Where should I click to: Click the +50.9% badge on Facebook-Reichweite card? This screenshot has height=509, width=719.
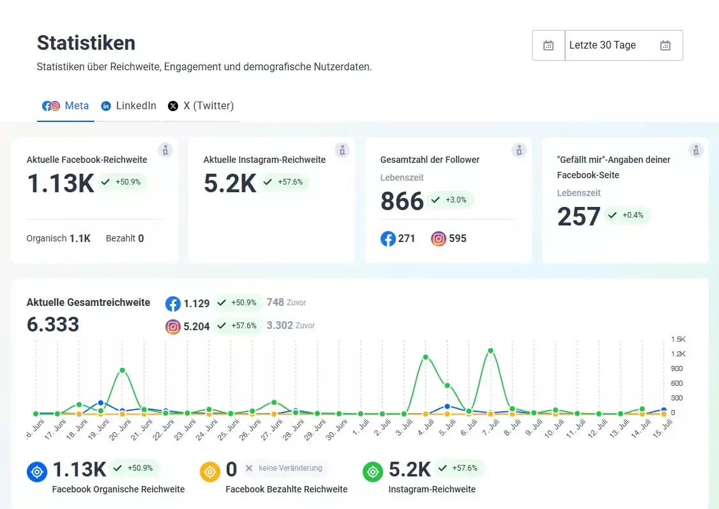tap(122, 182)
